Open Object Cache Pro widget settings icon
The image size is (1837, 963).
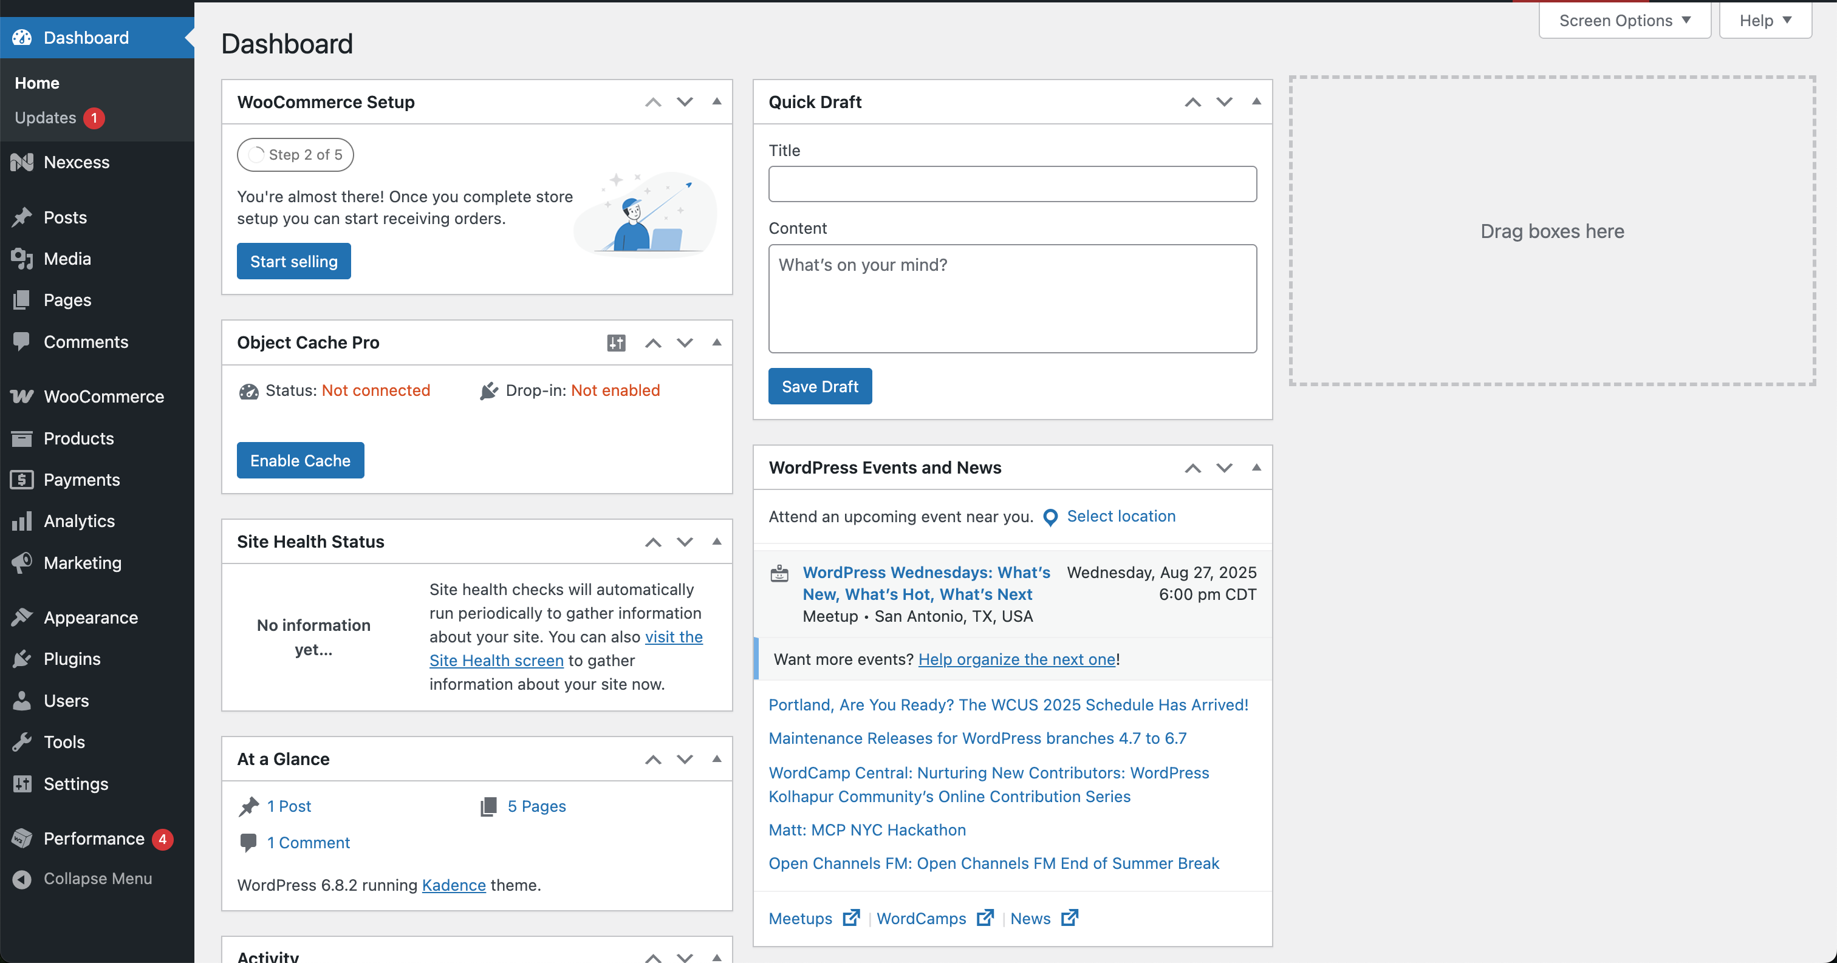click(x=616, y=343)
